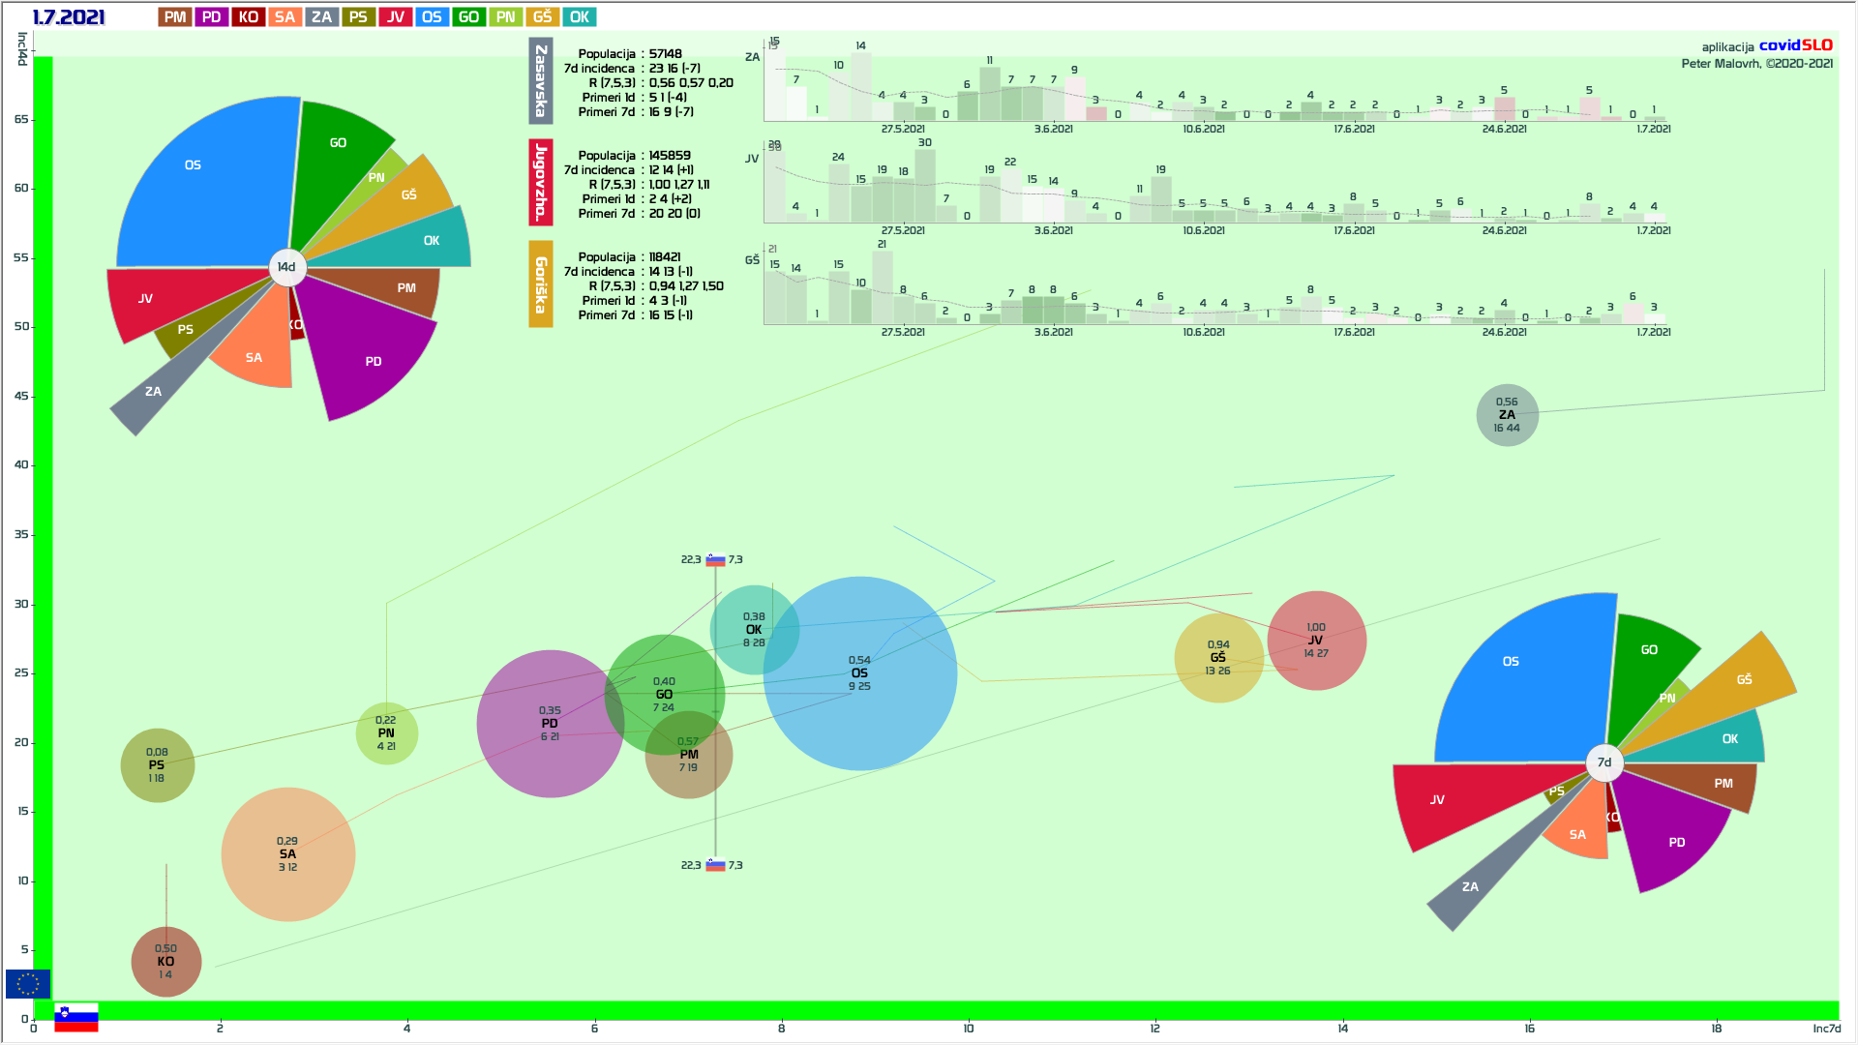Toggle the ZA region tag
Viewport: 1858px width, 1045px height.
321,17
